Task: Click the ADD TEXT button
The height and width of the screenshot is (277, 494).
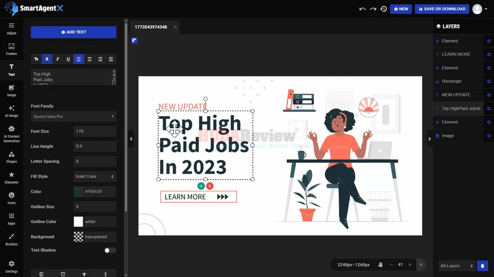Action: coord(73,32)
